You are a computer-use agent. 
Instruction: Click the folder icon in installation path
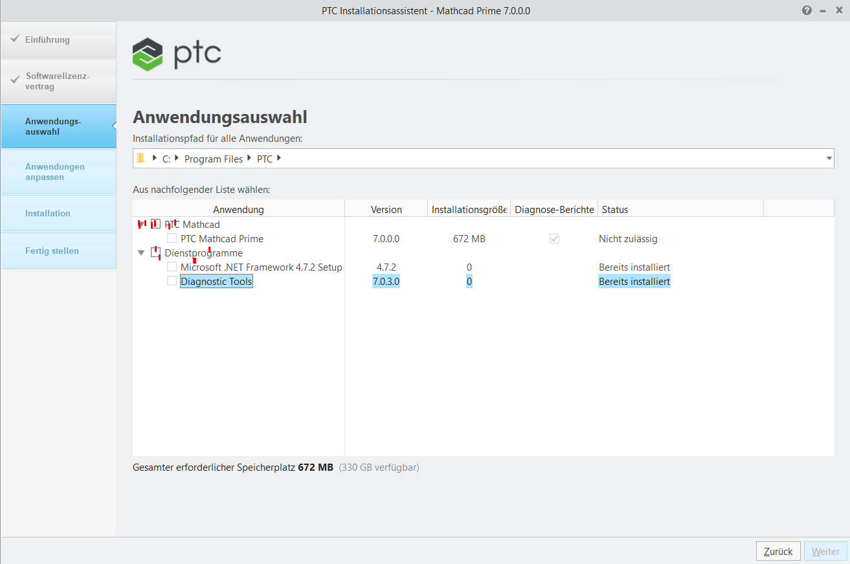click(x=140, y=159)
